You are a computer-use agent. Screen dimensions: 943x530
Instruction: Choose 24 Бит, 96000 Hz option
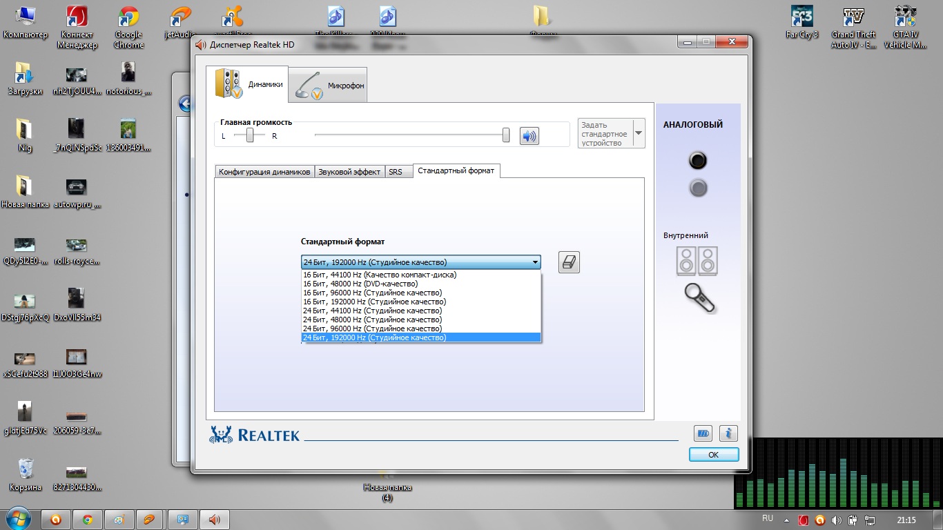pos(373,328)
